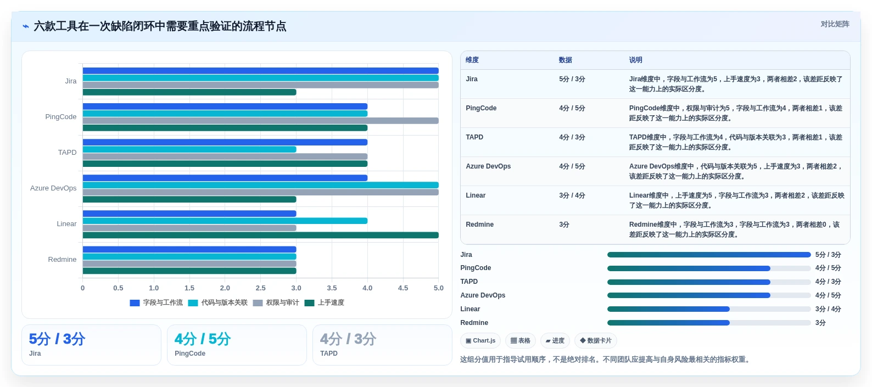Click TAPD's 代码与版本关联 chart bar
Viewport: 872px width, 387px height.
pyautogui.click(x=189, y=149)
